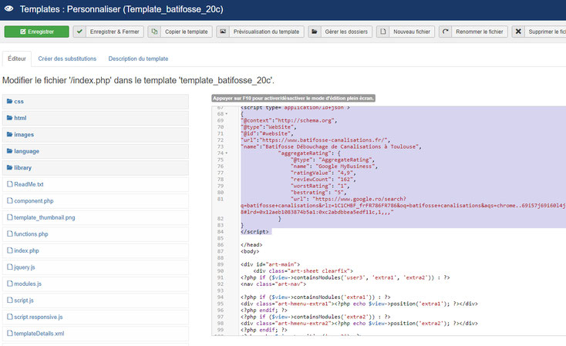Click file icon next to modules.js
The image size is (566, 346).
(10, 284)
